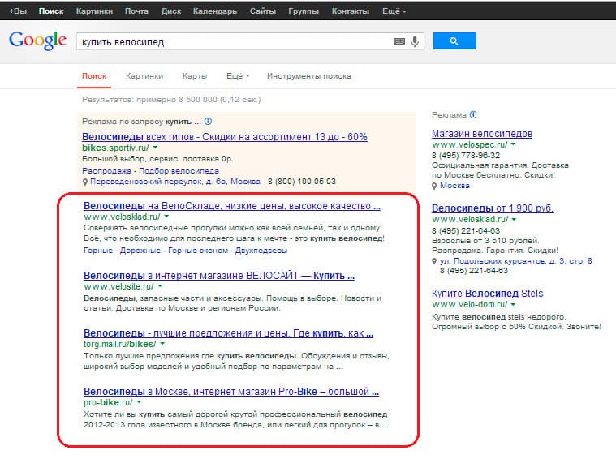Click 'Двухподвесы' sitelink

261,251
